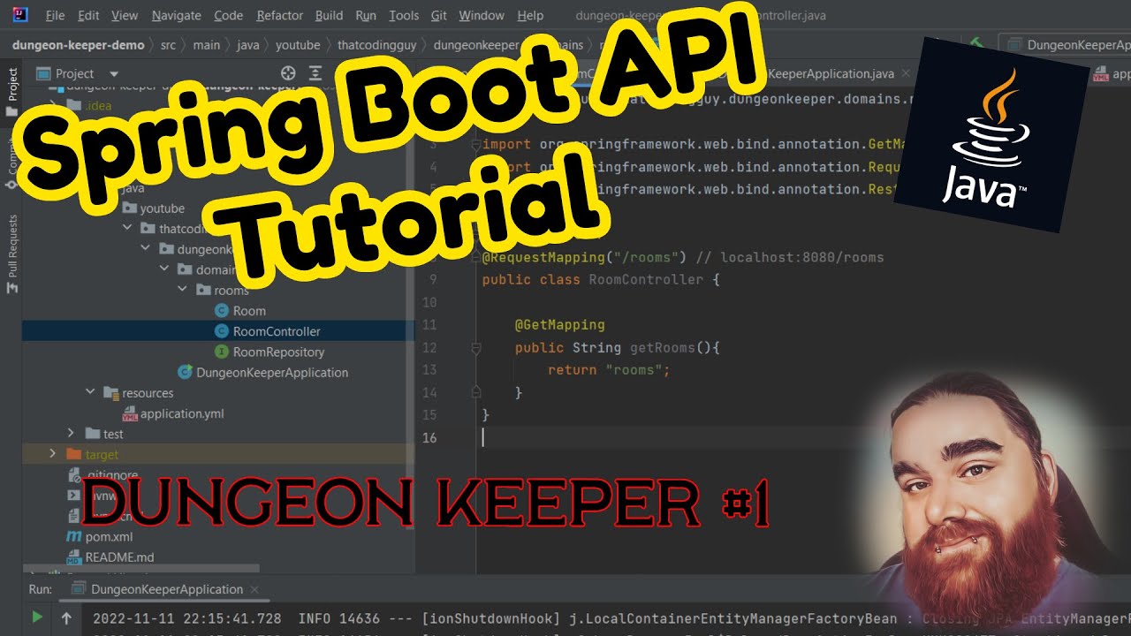Collapse the rooms package folder

coord(183,290)
